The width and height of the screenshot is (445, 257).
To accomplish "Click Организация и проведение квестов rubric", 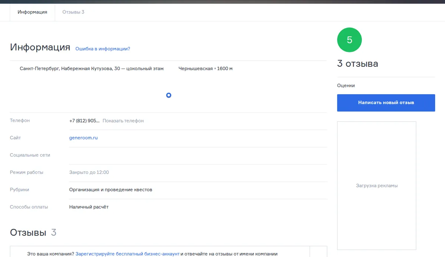I will pyautogui.click(x=111, y=190).
